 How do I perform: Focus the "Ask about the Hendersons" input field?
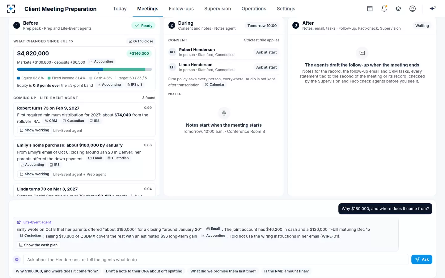(x=216, y=259)
